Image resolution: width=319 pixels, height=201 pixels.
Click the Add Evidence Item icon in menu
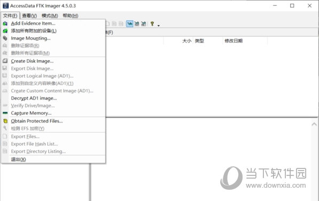click(5, 23)
